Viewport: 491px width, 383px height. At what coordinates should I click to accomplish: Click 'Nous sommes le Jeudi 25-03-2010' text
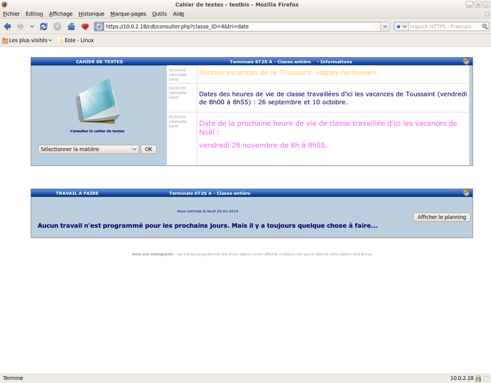click(x=207, y=211)
